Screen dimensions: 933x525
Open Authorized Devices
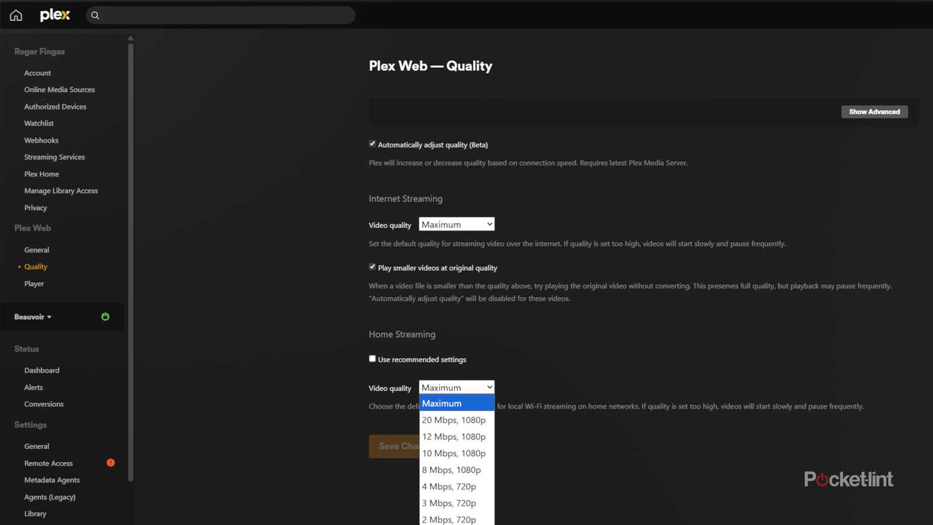click(55, 106)
